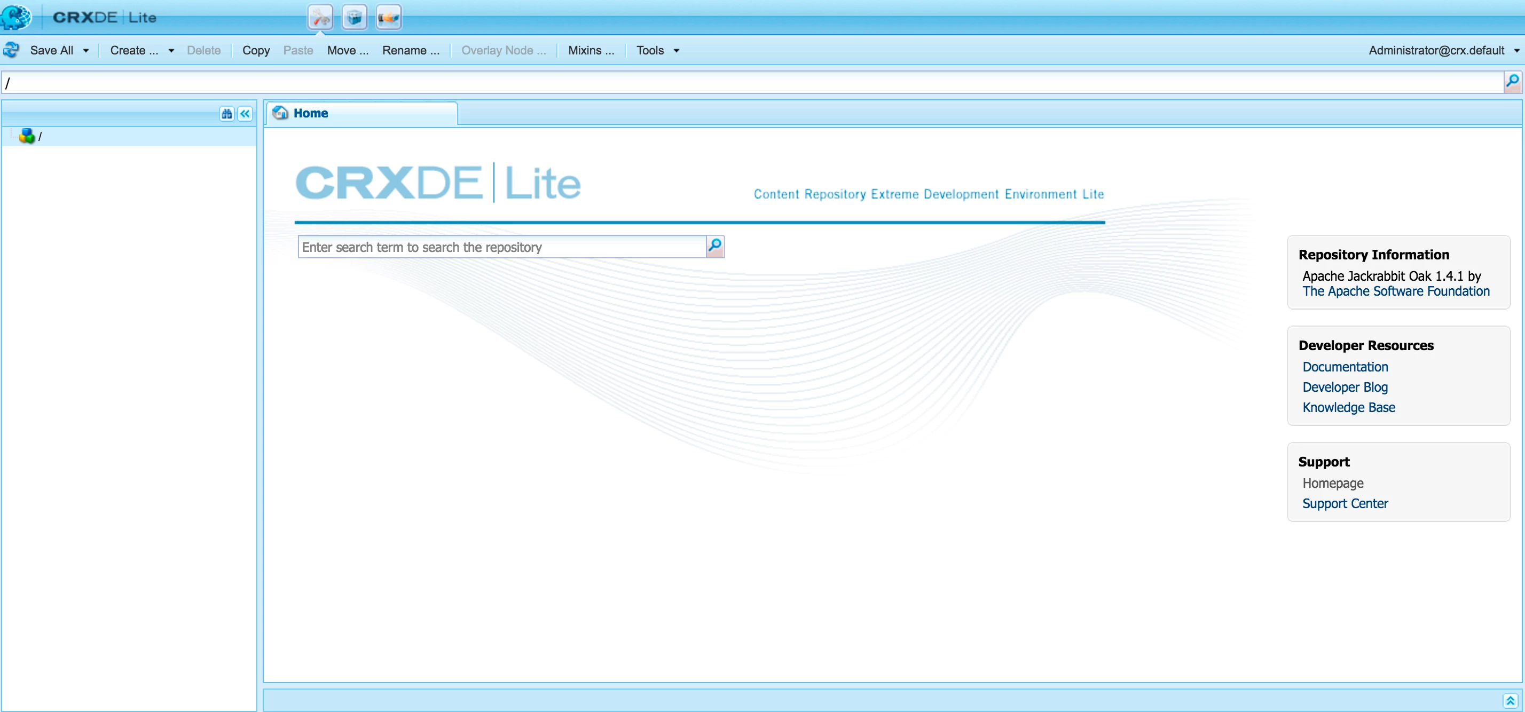Viewport: 1525px width, 712px height.
Task: Open The Apache Software Foundation link
Action: (x=1395, y=291)
